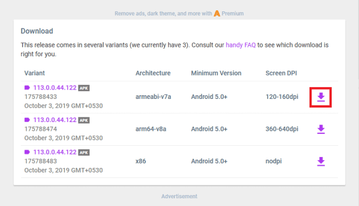The image size is (359, 206).
Task: Click the Variant column header
Action: 35,73
